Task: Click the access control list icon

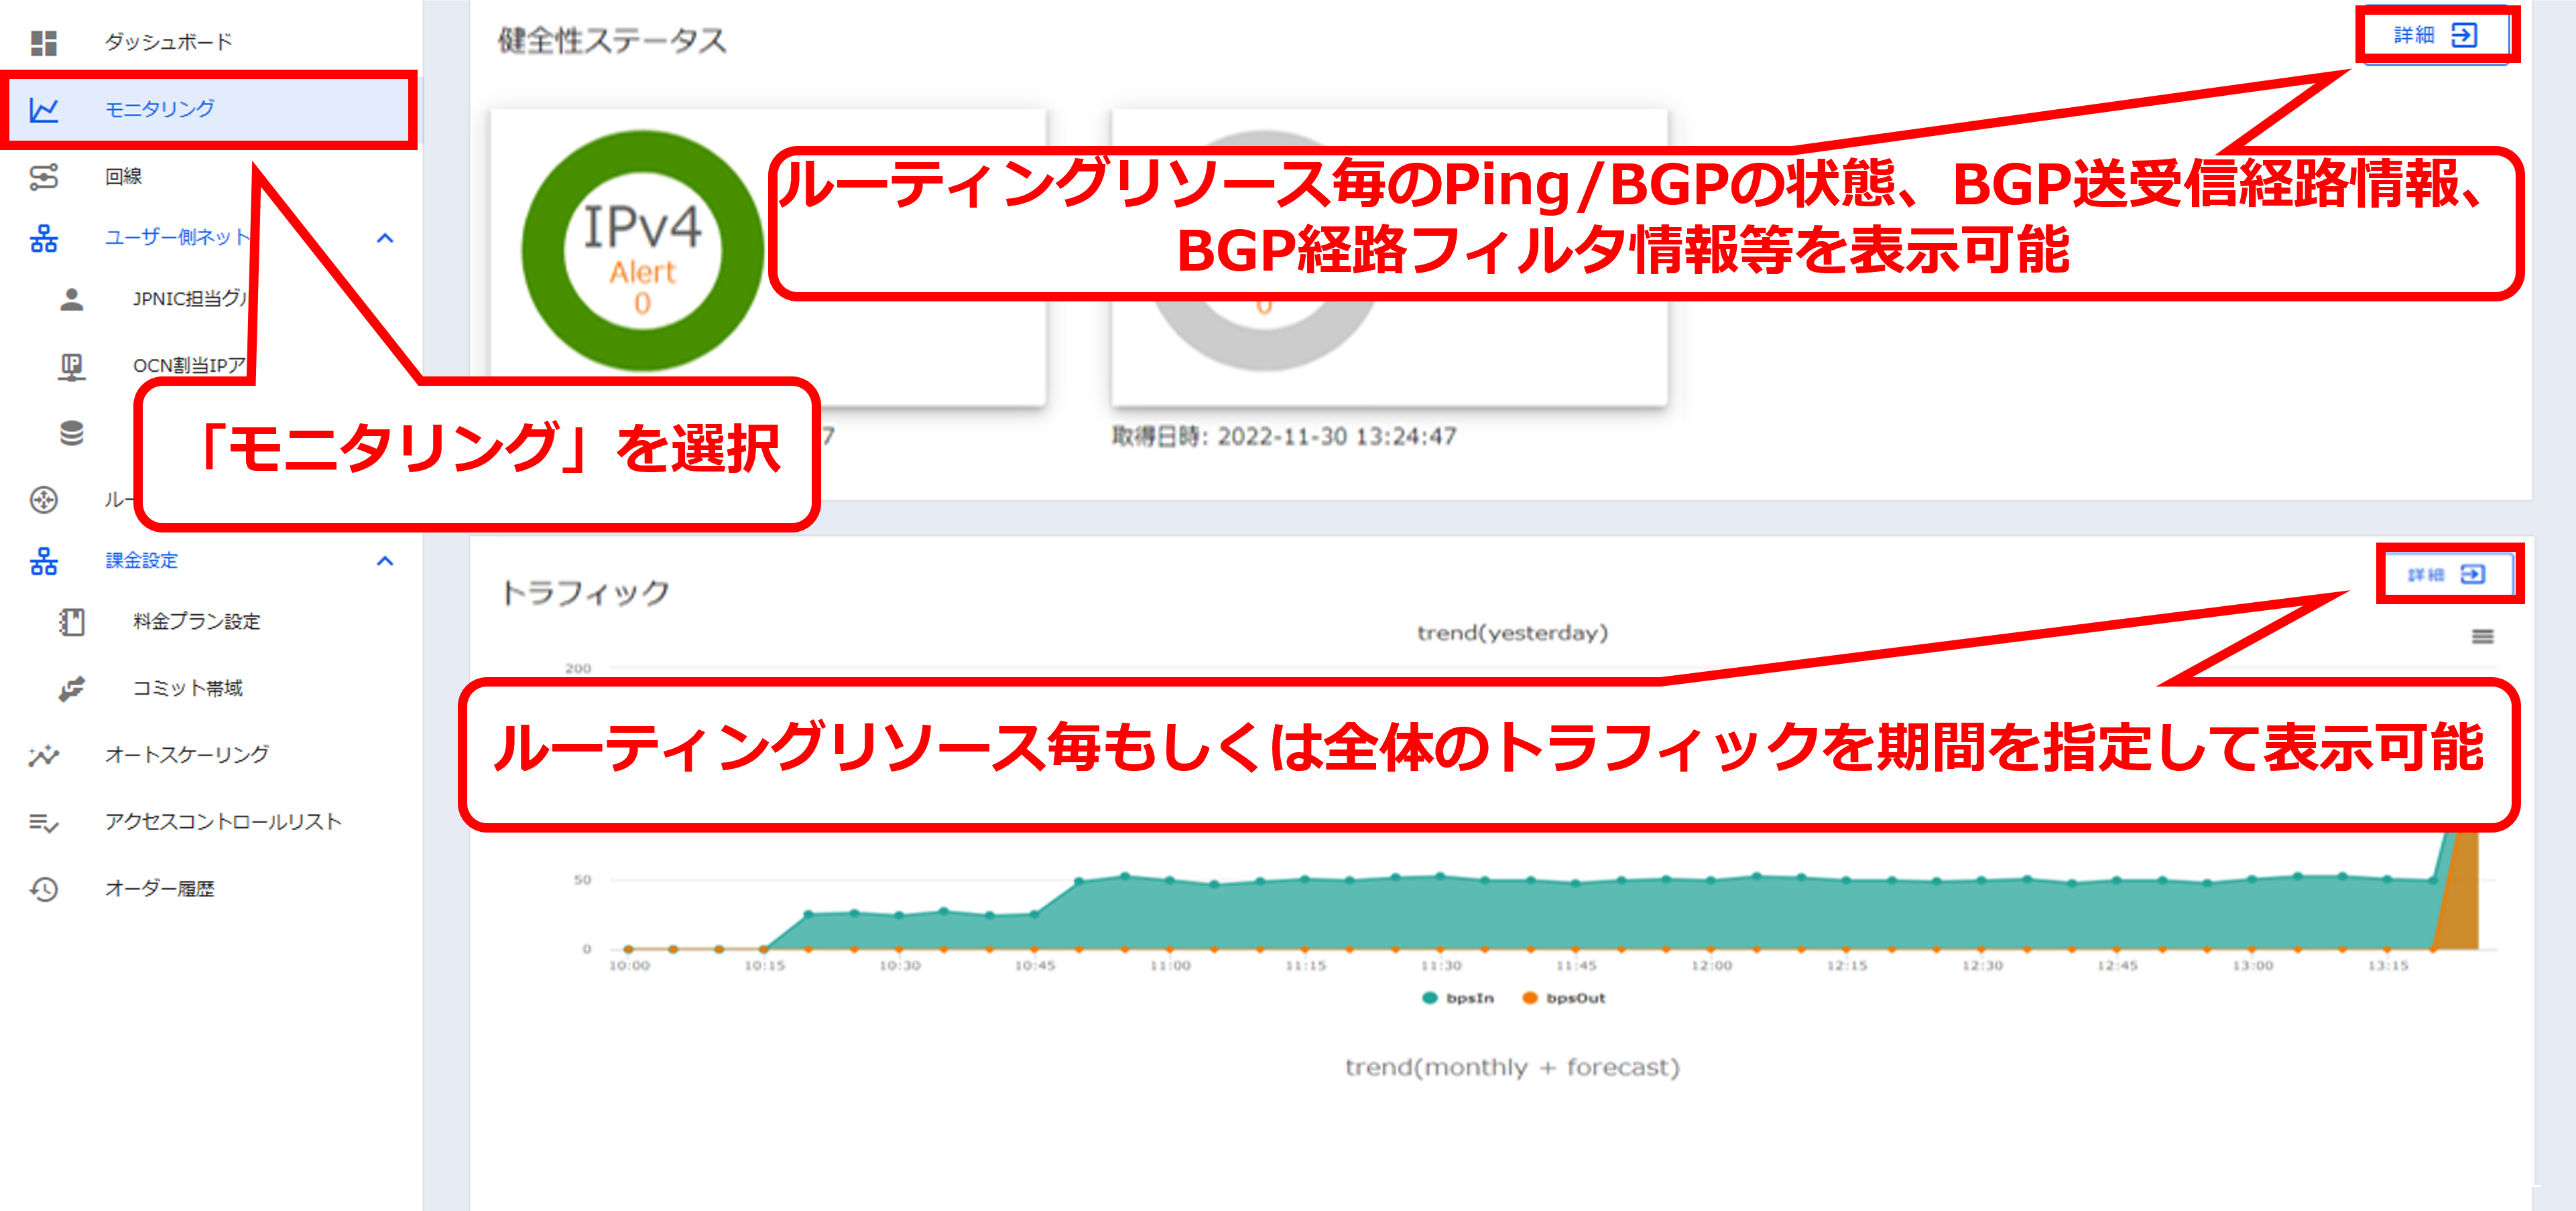Action: coord(43,823)
